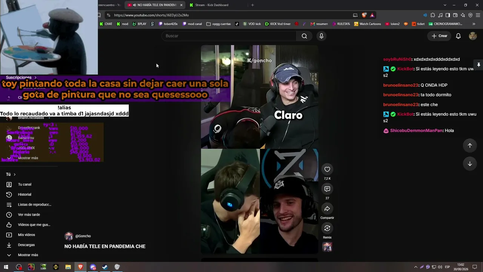Open a new browser tab
This screenshot has width=483, height=272.
[252, 5]
